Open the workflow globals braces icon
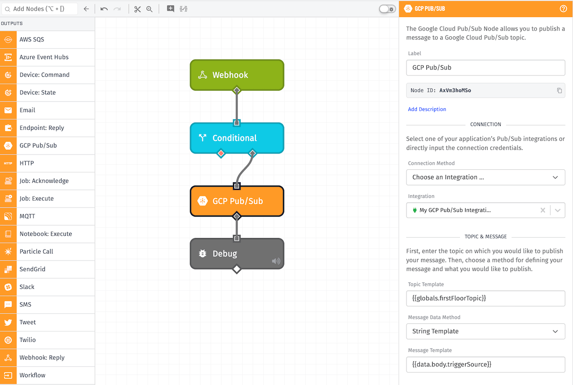573x385 pixels. [x=183, y=9]
